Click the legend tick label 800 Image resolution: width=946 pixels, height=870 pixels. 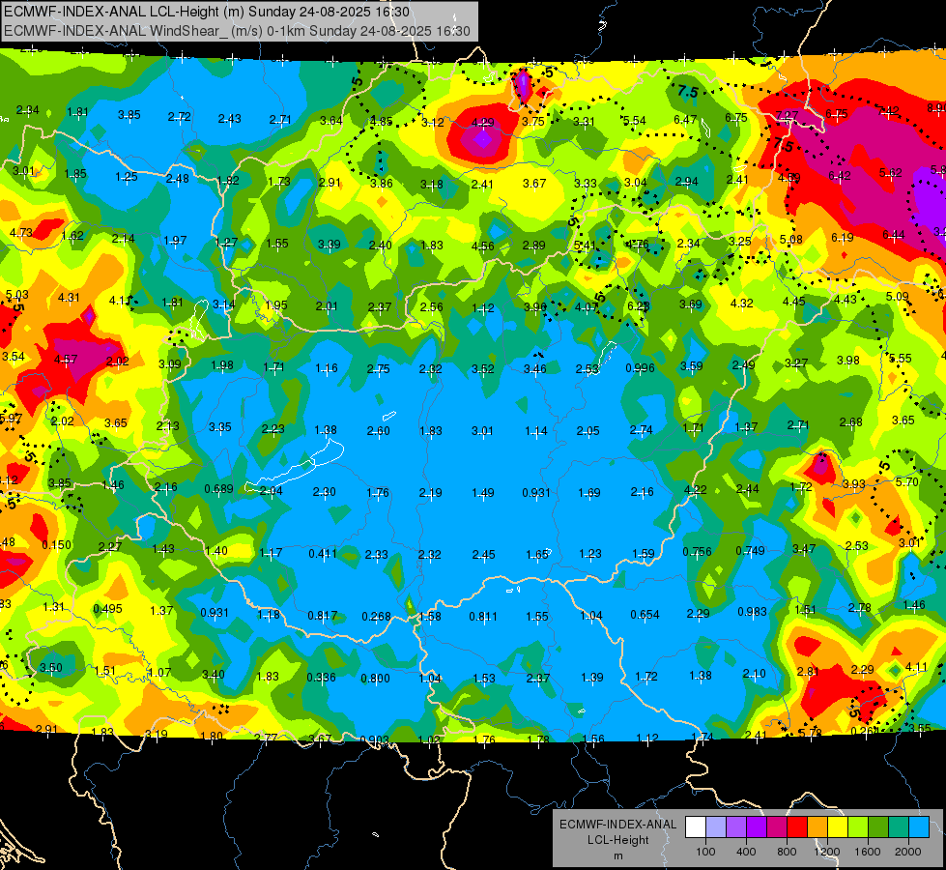click(x=787, y=852)
